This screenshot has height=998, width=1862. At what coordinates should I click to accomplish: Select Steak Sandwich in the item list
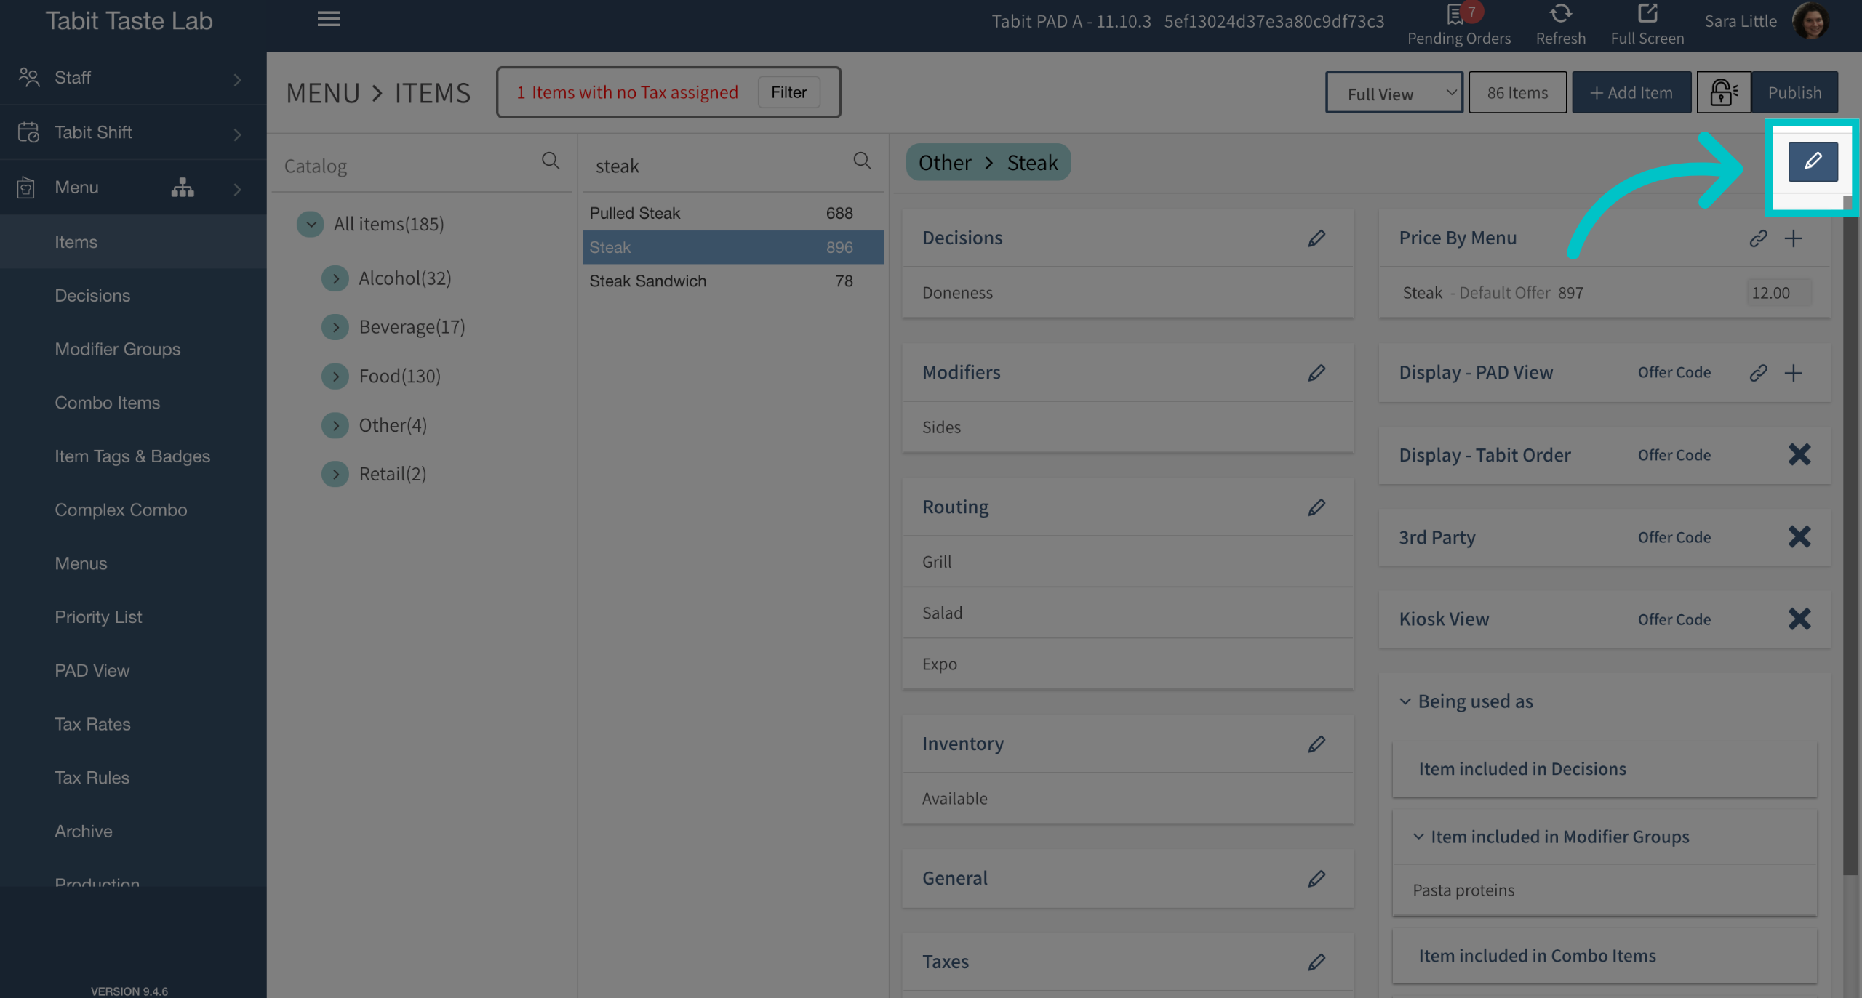click(x=733, y=281)
